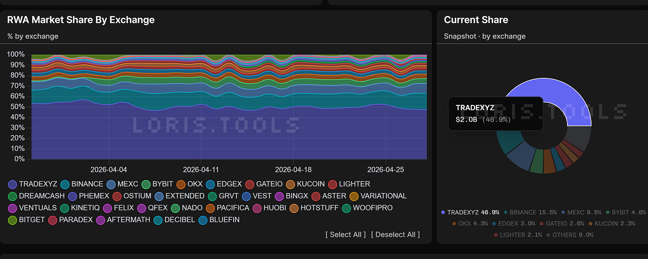The height and width of the screenshot is (259, 648).
Task: Toggle TRADEXYZ series in chart legend
Action: (32, 184)
